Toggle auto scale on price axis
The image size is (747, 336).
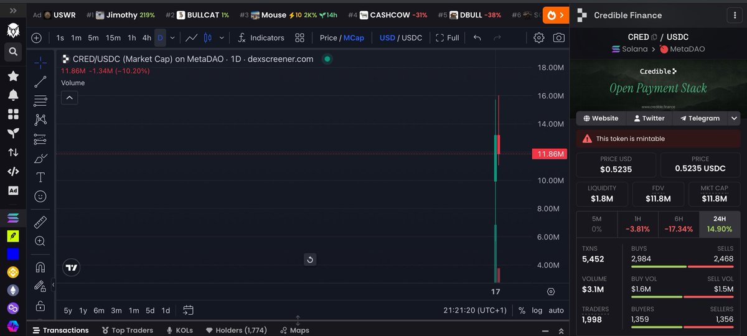(556, 310)
